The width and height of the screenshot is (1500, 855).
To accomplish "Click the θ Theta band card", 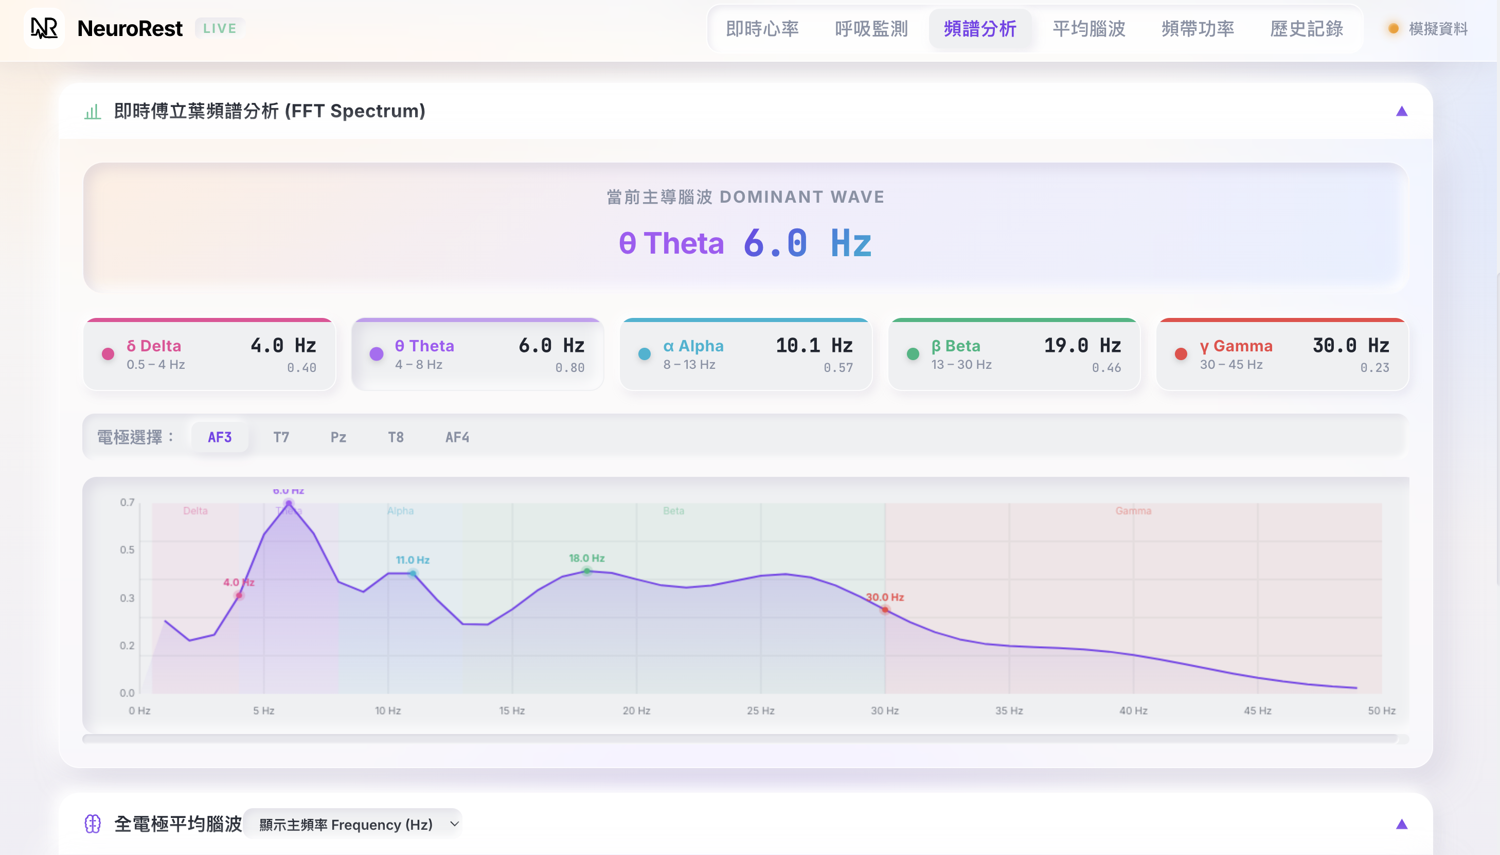I will pos(478,354).
